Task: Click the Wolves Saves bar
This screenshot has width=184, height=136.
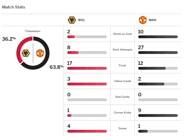Action: click(x=87, y=131)
